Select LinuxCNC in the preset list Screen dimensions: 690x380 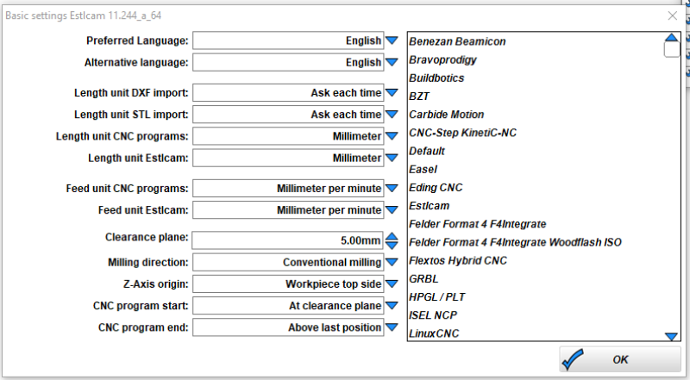pyautogui.click(x=434, y=333)
